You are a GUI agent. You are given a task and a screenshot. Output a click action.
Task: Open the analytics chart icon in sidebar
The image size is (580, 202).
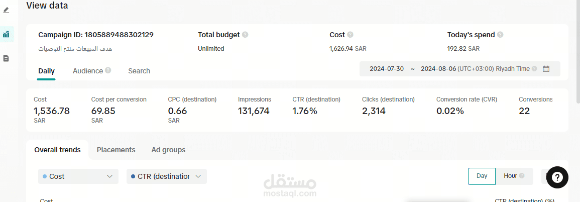tap(6, 34)
